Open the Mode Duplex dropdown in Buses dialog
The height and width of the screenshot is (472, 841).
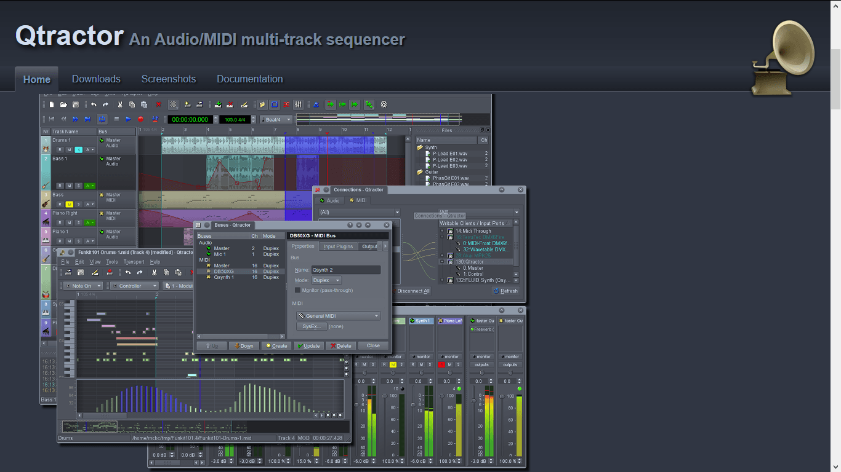coord(326,280)
